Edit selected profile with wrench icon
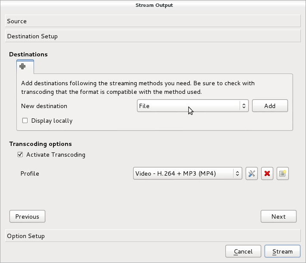 (252, 173)
